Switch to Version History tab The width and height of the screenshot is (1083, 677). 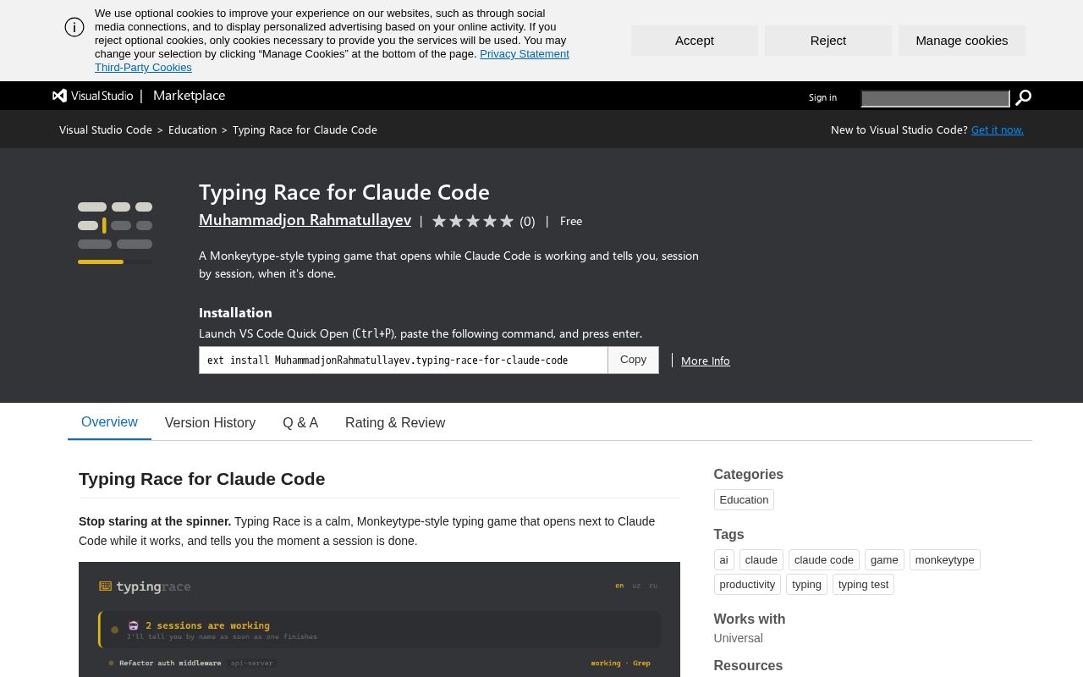tap(210, 422)
